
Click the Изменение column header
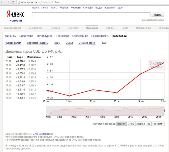point(34,57)
